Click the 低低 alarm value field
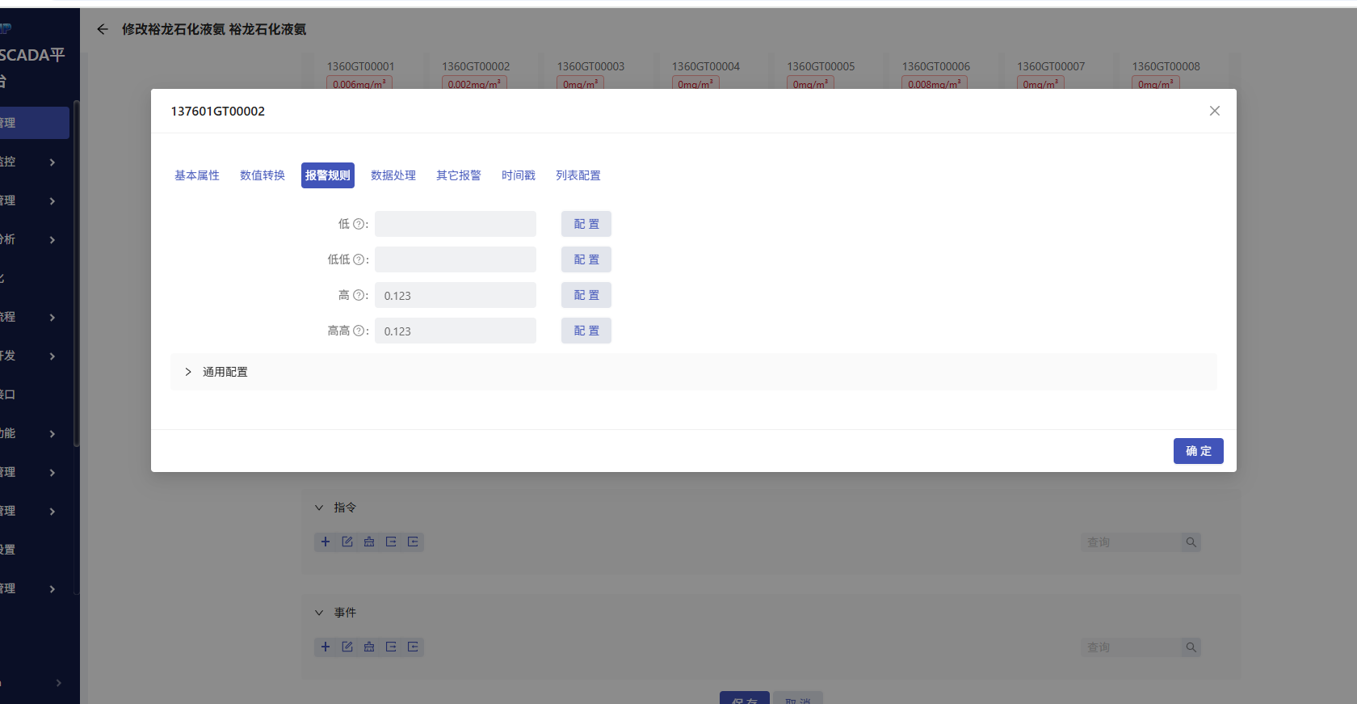Screen dimensions: 1357x704 click(456, 259)
